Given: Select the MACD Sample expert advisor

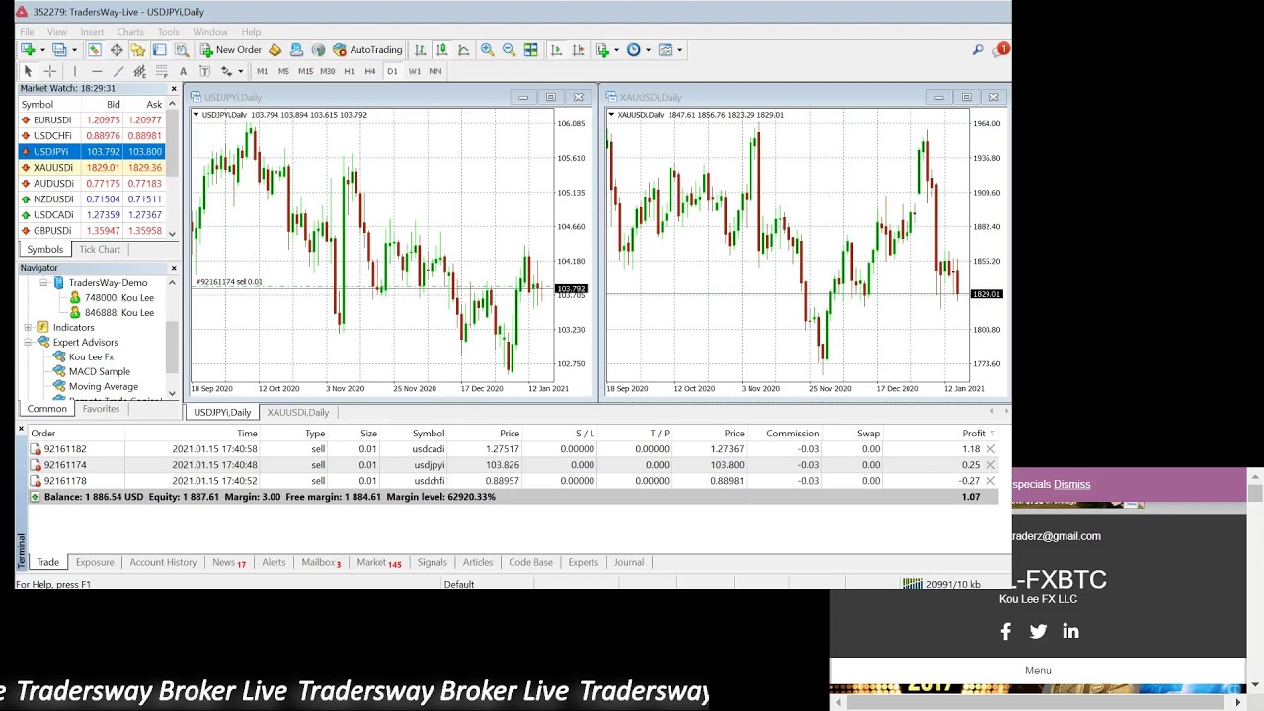Looking at the screenshot, I should tap(99, 372).
